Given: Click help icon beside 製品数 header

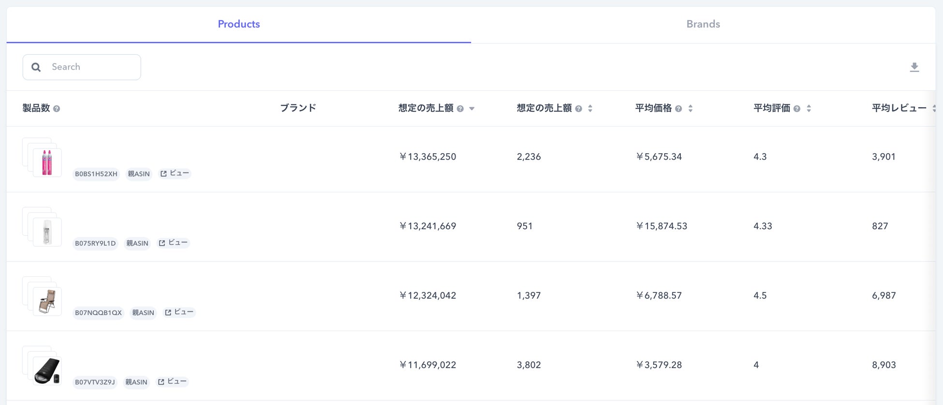Looking at the screenshot, I should [57, 109].
